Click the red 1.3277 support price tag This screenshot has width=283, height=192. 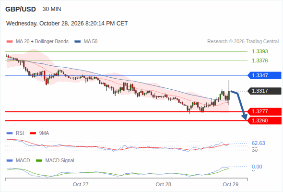click(x=264, y=111)
